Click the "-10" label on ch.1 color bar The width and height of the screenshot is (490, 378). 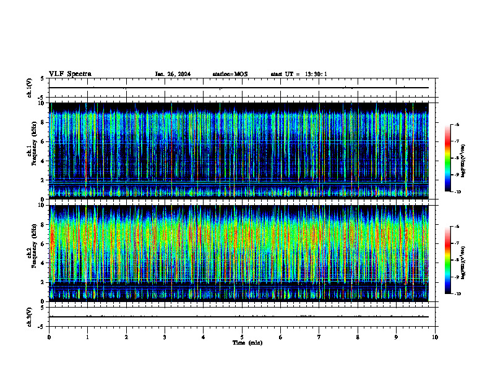point(457,192)
